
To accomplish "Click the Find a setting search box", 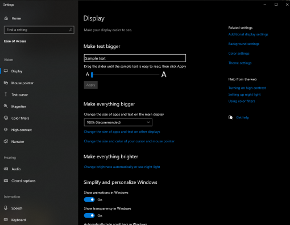I will pyautogui.click(x=39, y=30).
